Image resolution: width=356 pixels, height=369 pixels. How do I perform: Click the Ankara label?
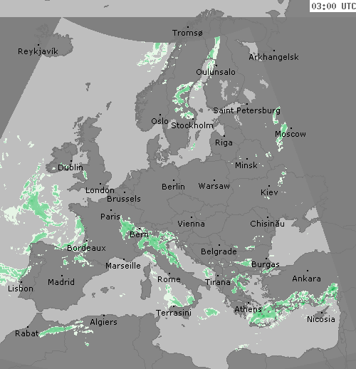(306, 279)
